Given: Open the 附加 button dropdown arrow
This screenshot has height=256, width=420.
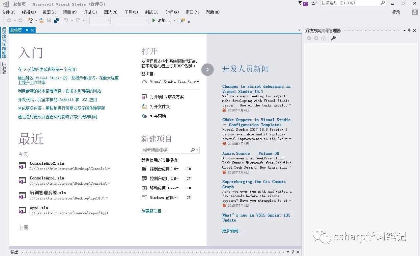Looking at the screenshot, I should click(175, 20).
